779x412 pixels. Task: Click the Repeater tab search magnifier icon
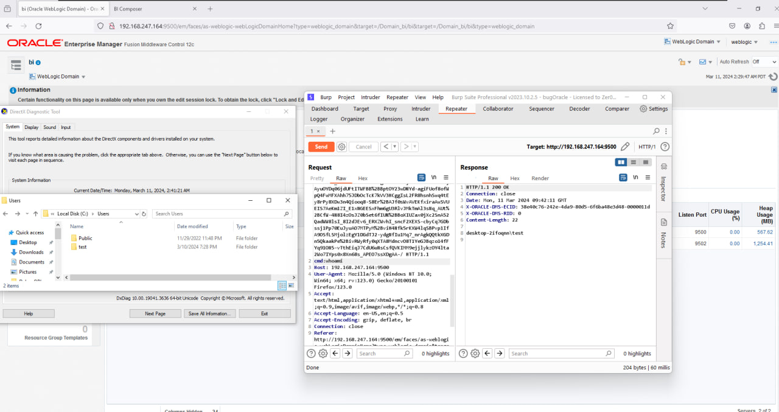point(656,131)
